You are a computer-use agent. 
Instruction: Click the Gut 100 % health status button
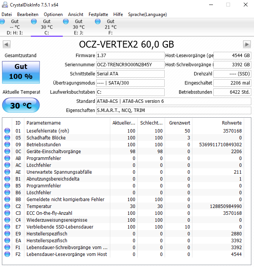pyautogui.click(x=21, y=72)
